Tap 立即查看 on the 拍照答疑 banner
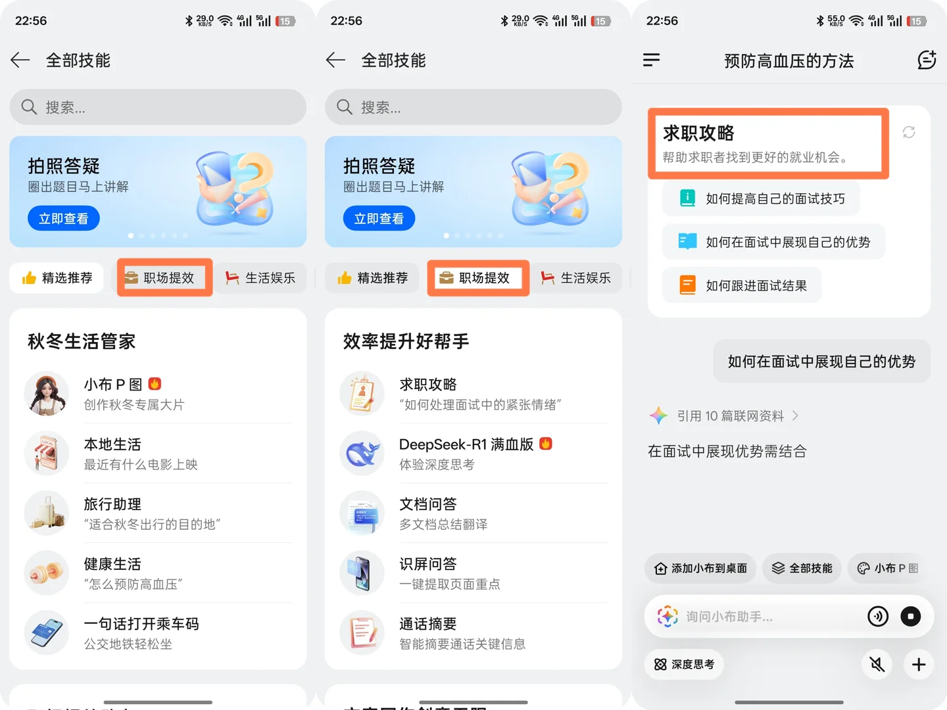Viewport: 947px width, 710px height. [63, 218]
